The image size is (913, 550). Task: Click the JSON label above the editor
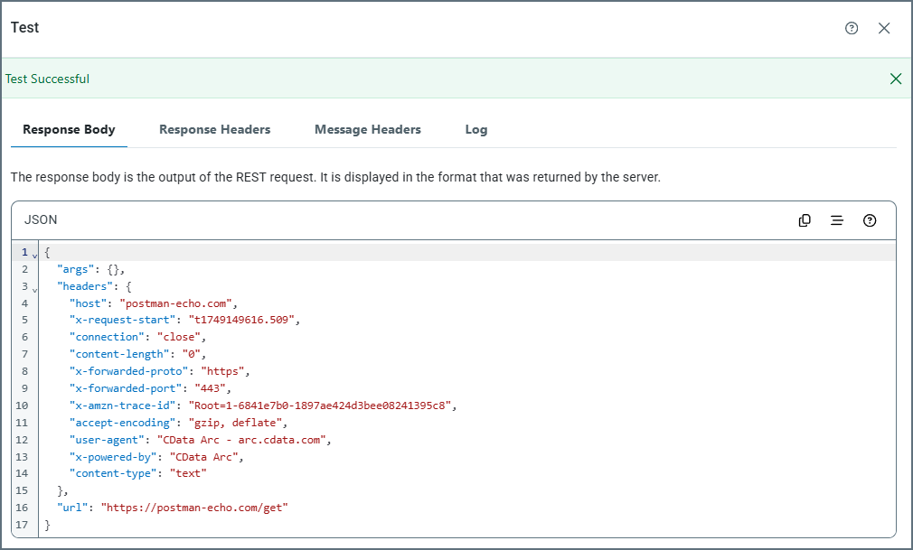pyautogui.click(x=41, y=220)
